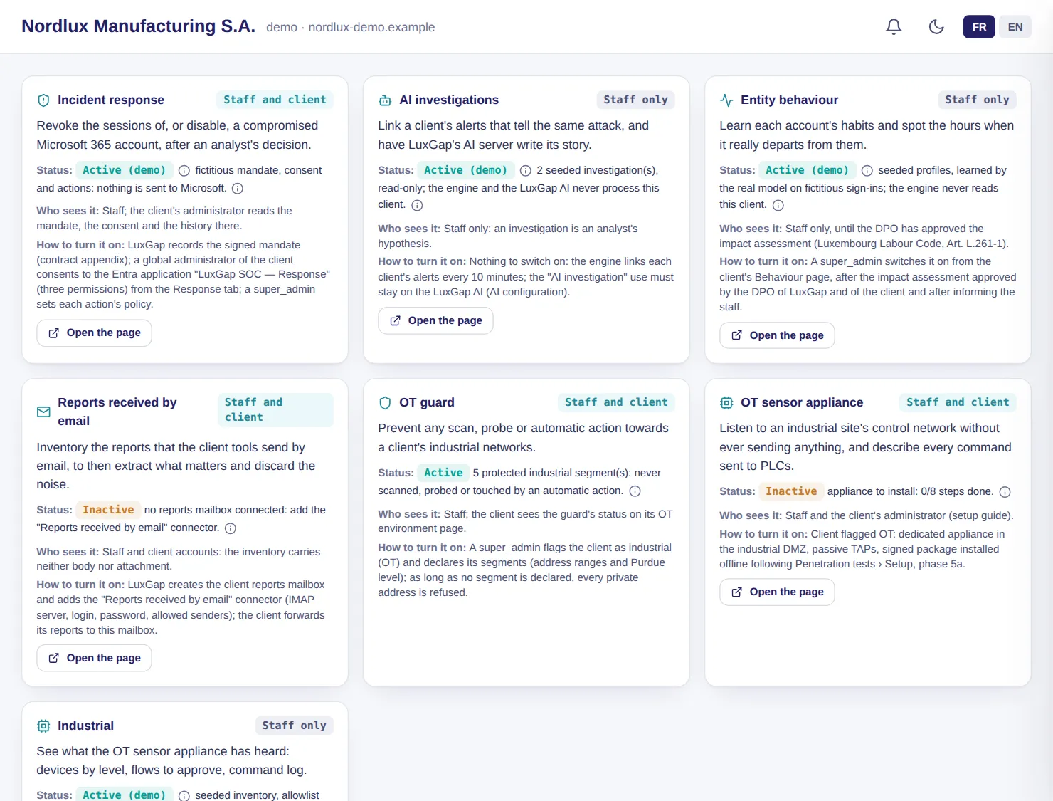The height and width of the screenshot is (801, 1053).
Task: Toggle dark mode moon icon
Action: 936,27
